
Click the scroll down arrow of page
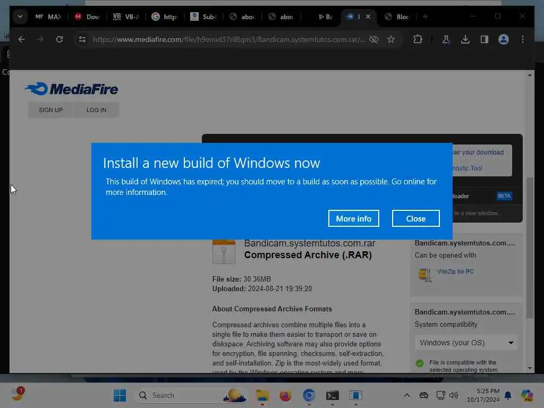click(530, 368)
